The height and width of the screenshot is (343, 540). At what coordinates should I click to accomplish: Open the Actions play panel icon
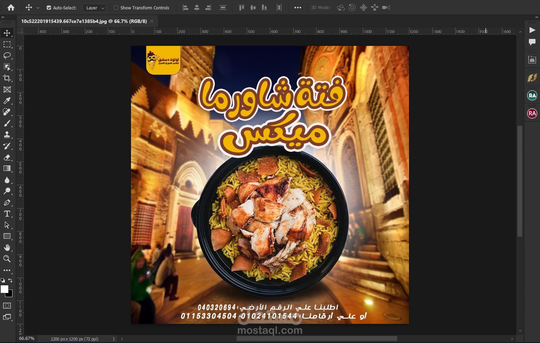click(532, 30)
